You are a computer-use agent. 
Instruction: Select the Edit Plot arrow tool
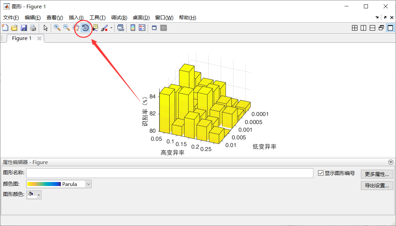tap(45, 28)
